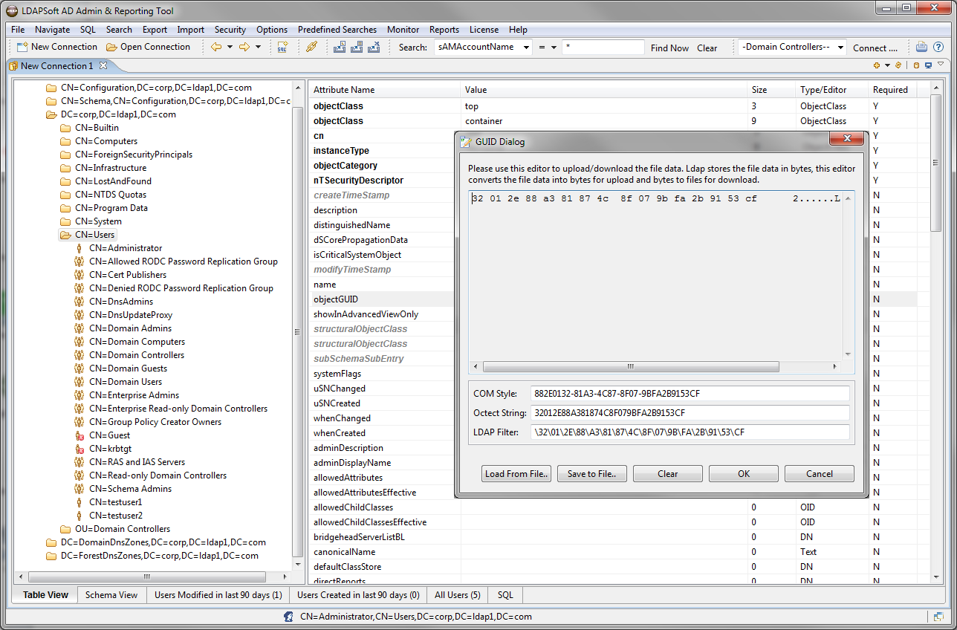Click the first blue chart export icon
This screenshot has width=957, height=630.
point(340,47)
